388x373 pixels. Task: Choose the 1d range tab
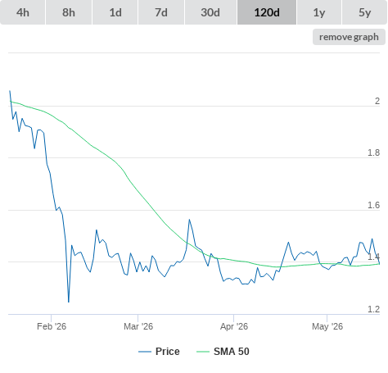(115, 12)
